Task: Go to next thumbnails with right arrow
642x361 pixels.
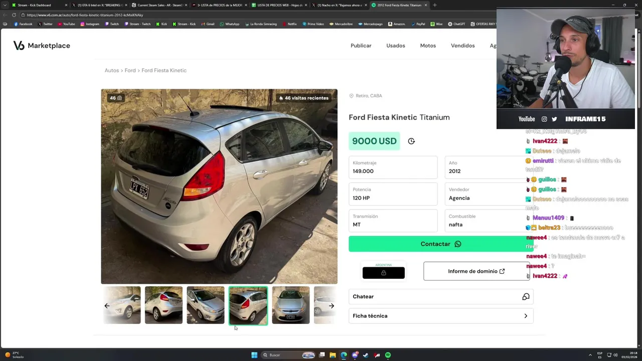Action: coord(331,306)
